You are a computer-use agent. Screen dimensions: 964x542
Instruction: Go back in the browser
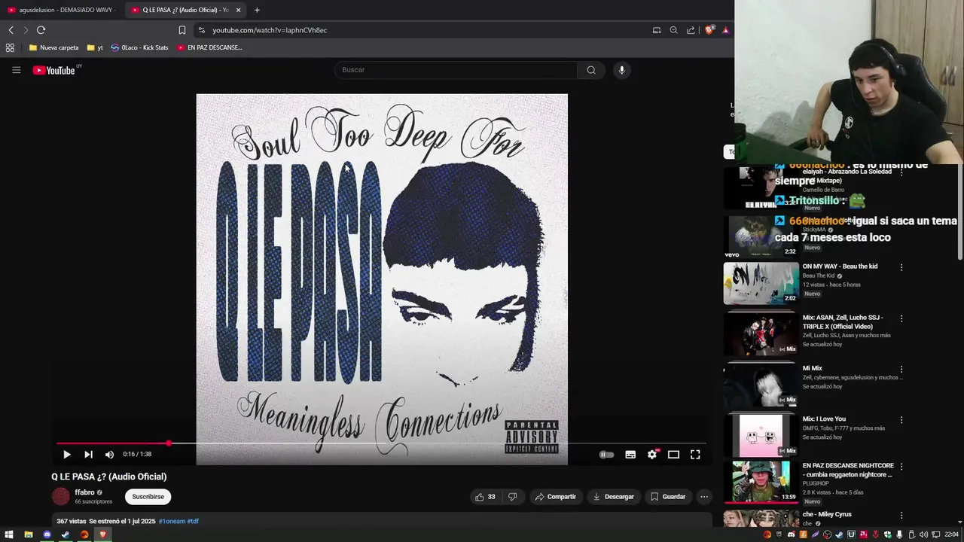[x=11, y=30]
